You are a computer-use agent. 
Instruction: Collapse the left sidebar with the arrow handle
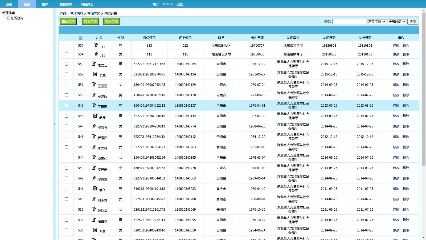coord(55,124)
